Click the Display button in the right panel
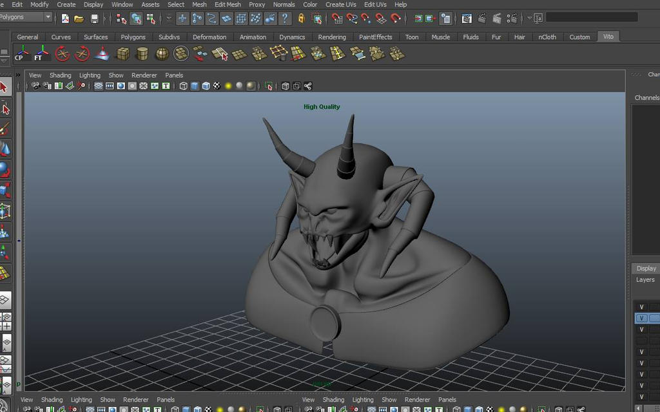This screenshot has height=412, width=660. pyautogui.click(x=646, y=268)
